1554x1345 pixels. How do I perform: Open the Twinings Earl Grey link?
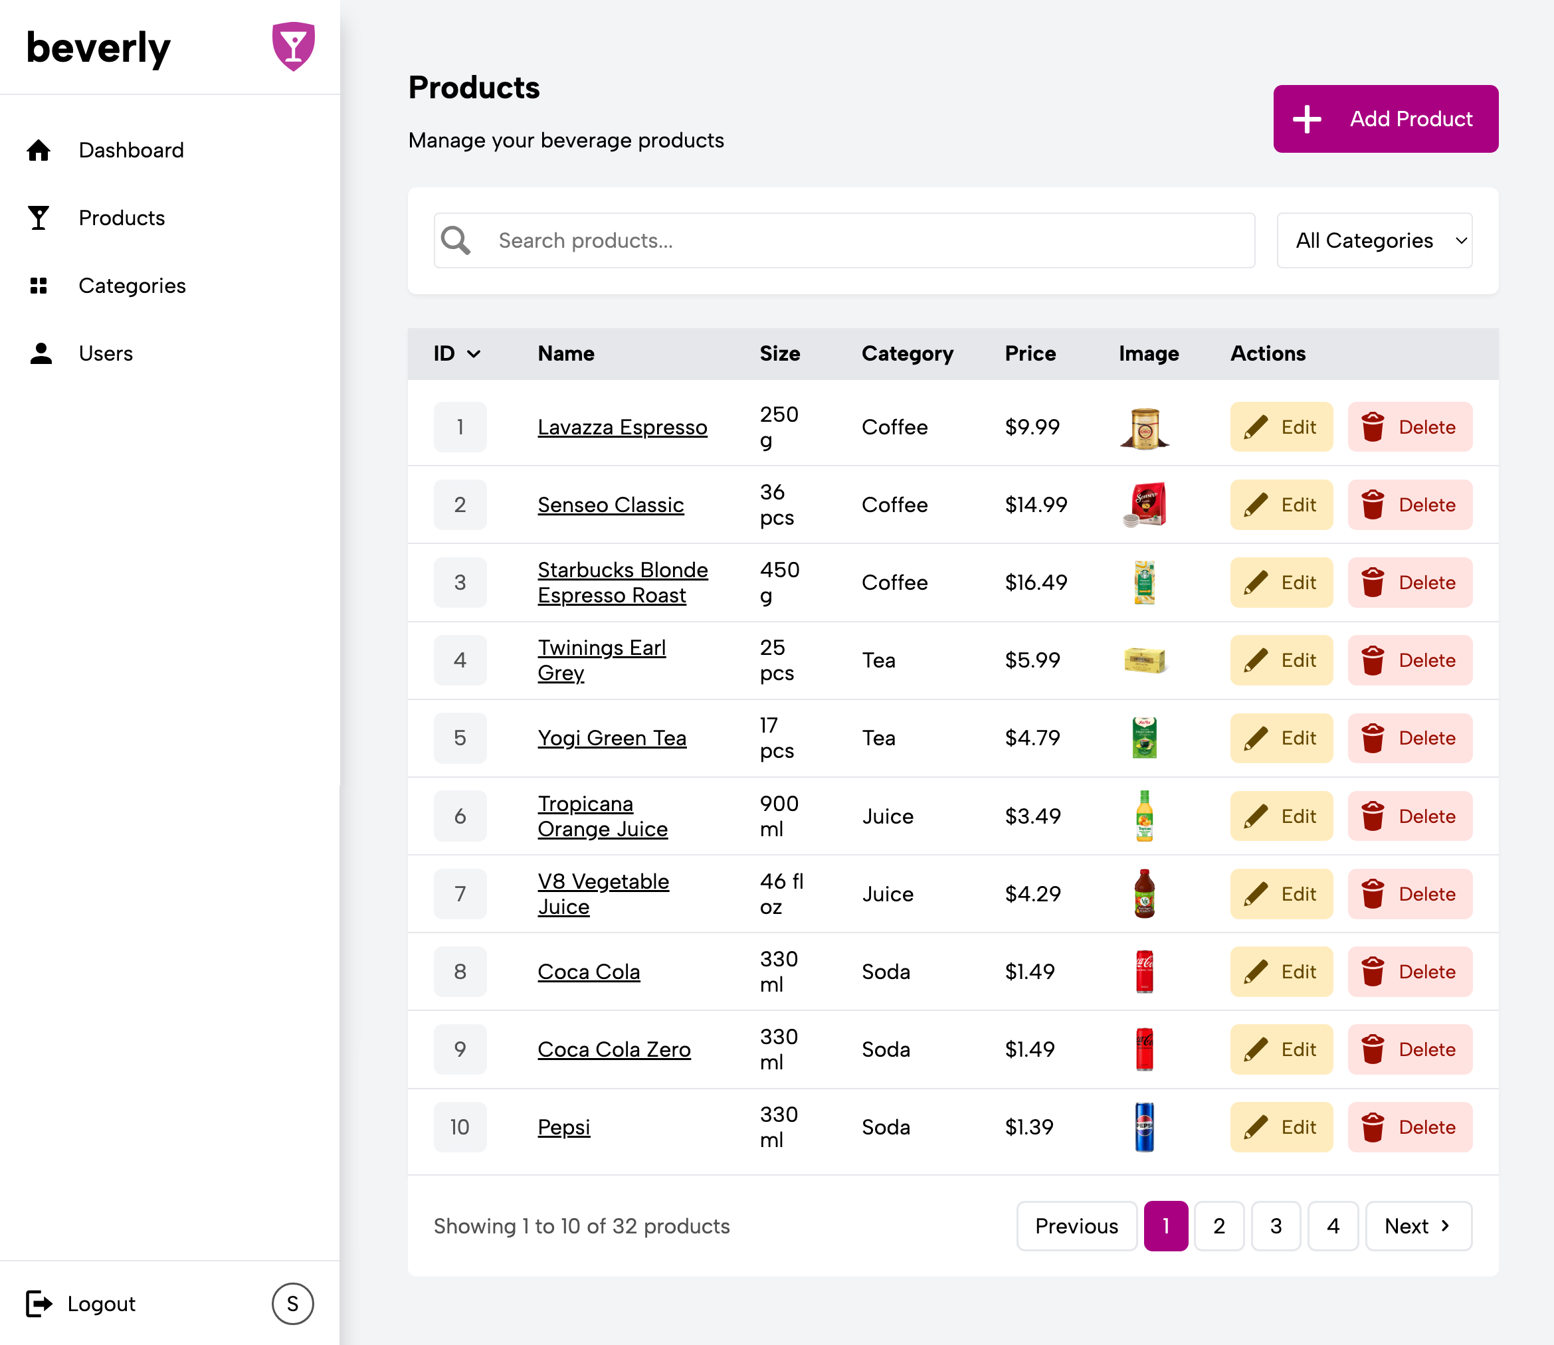[x=601, y=660]
